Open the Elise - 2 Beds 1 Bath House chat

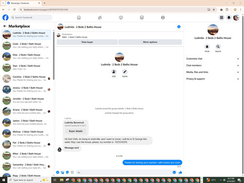point(26,57)
